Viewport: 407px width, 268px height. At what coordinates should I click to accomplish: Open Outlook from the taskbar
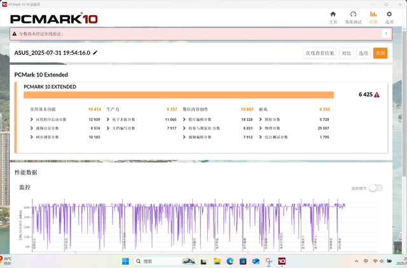pos(256,261)
